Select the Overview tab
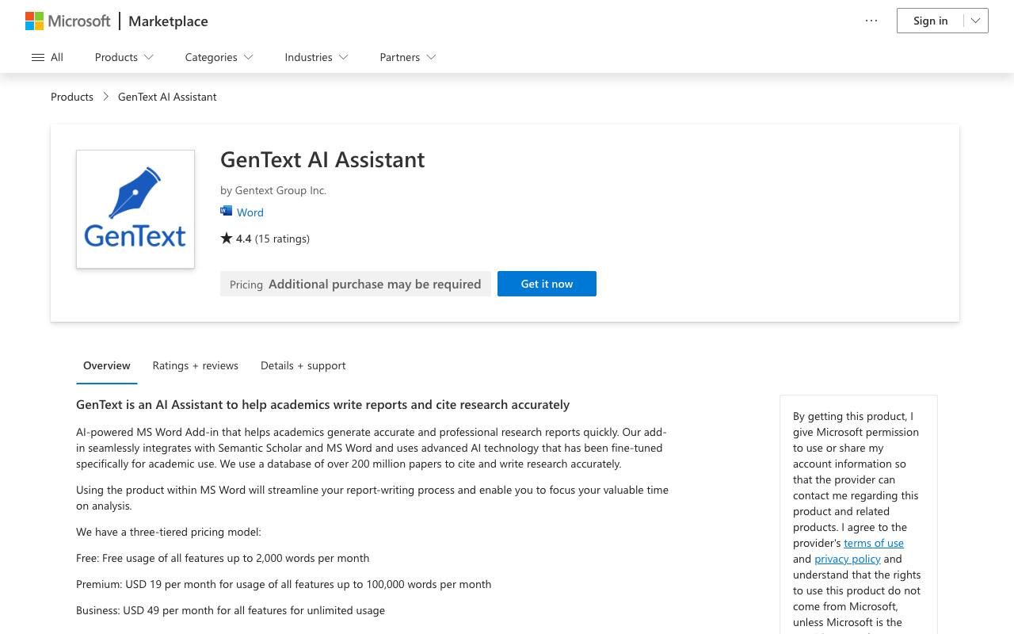 tap(107, 365)
